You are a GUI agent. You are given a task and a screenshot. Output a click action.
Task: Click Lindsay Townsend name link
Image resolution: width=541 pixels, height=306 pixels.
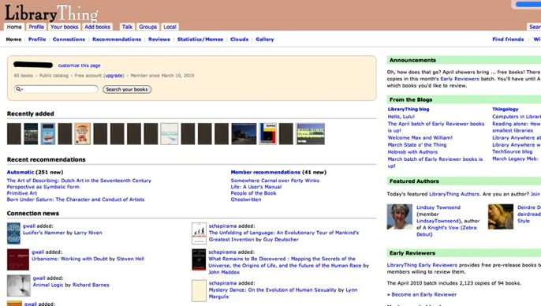point(438,207)
